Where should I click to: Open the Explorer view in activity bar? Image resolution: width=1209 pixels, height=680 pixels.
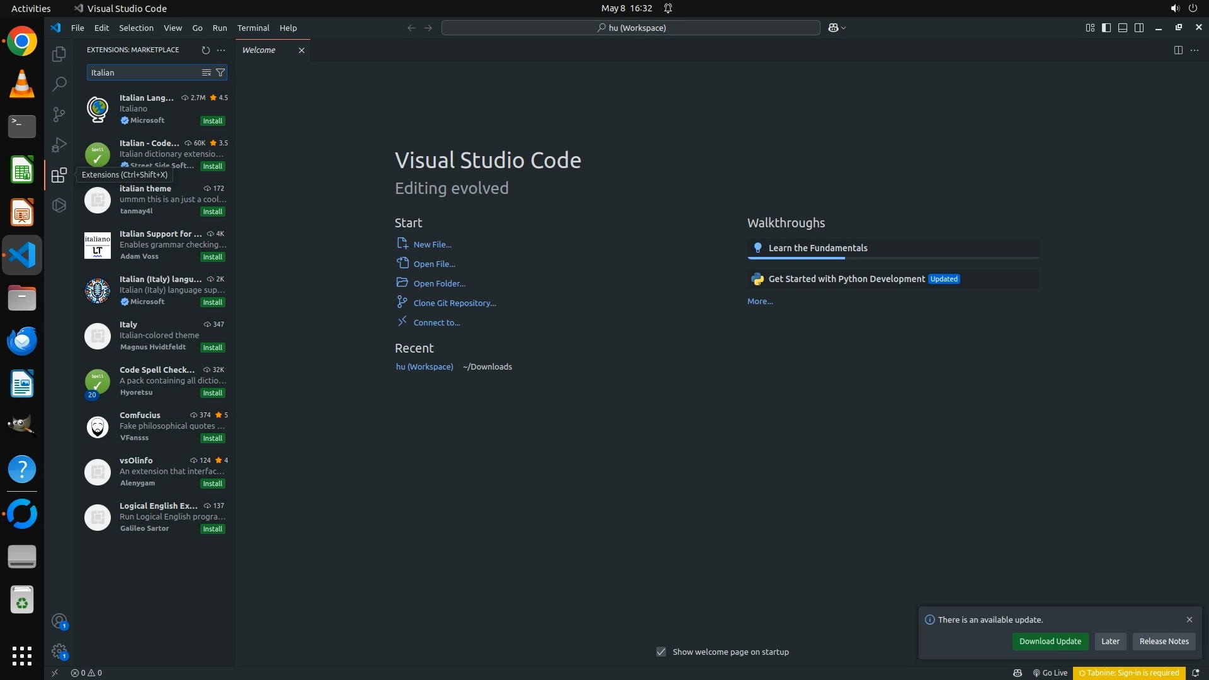(x=59, y=54)
